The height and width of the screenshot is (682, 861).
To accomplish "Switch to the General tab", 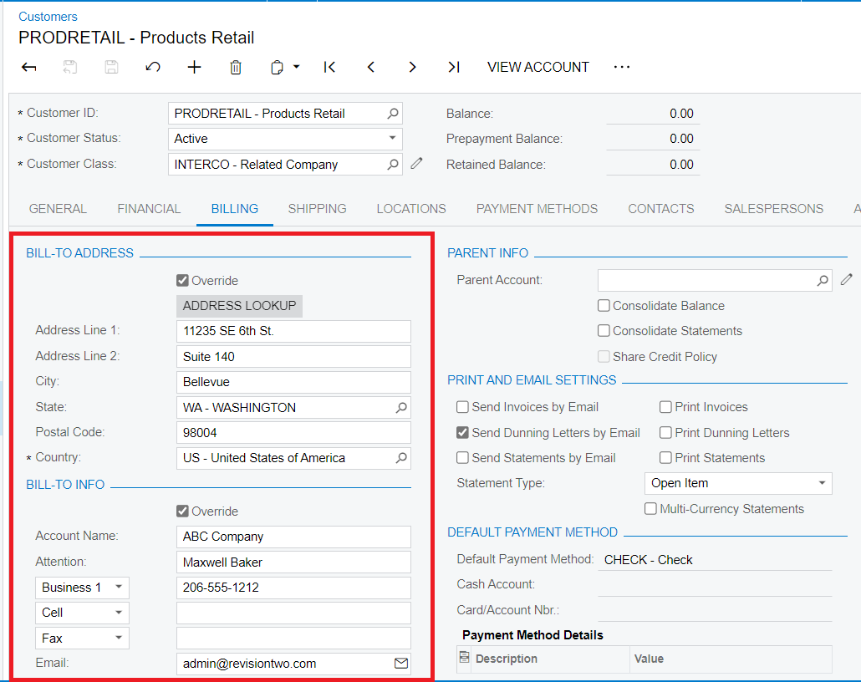I will (x=58, y=209).
